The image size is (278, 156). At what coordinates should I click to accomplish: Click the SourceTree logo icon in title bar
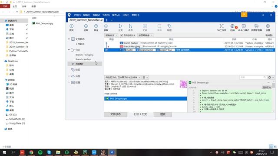click(x=69, y=15)
